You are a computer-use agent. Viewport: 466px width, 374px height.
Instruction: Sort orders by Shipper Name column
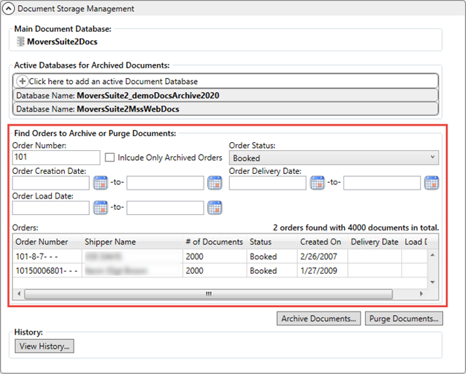(x=110, y=242)
